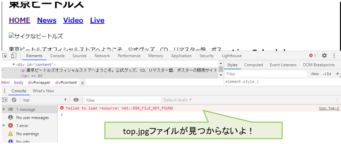This screenshot has height=144, width=341.
Task: Click the DOM tree scrollbar up arrow
Action: point(221,63)
